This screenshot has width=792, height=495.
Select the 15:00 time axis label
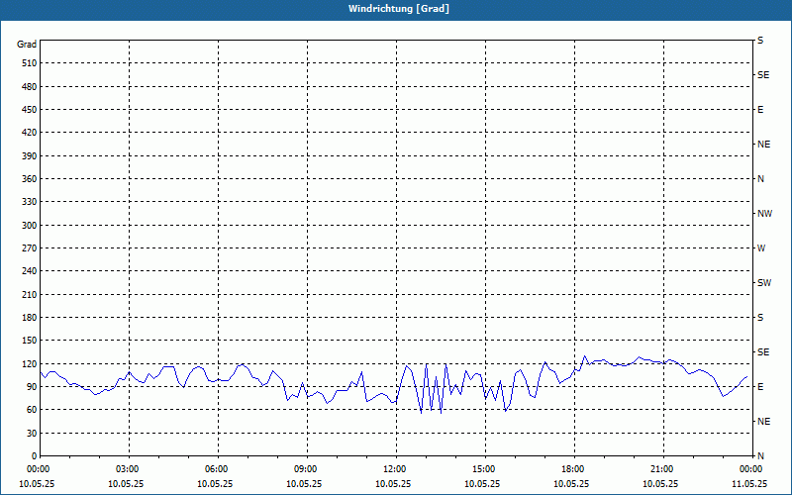[x=485, y=469]
